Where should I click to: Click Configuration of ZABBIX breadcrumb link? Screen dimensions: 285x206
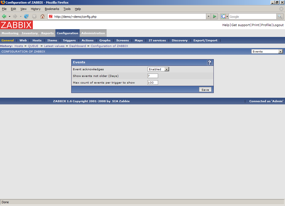point(109,46)
